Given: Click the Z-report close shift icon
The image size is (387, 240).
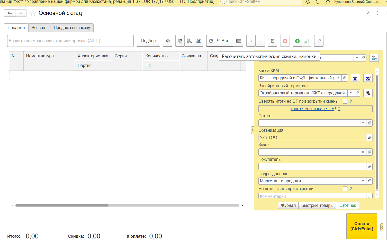Looking at the screenshot, I should (368, 78).
